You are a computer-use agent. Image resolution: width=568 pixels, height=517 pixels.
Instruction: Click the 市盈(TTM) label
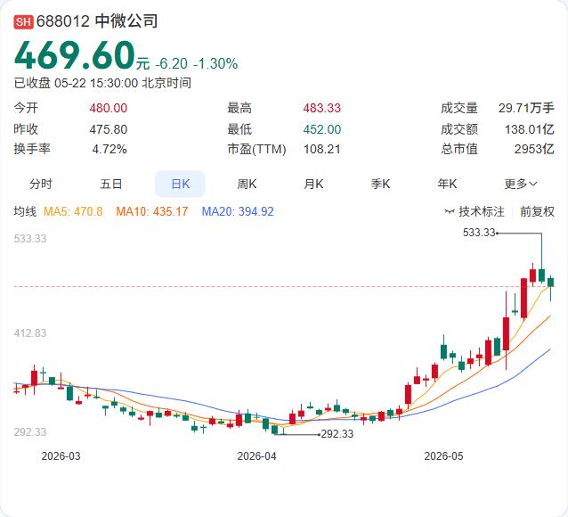click(x=256, y=149)
